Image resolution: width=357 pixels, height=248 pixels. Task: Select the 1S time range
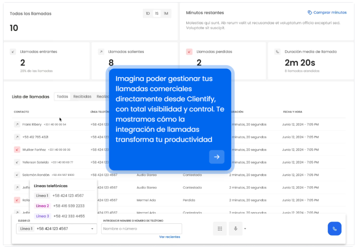[x=157, y=14]
